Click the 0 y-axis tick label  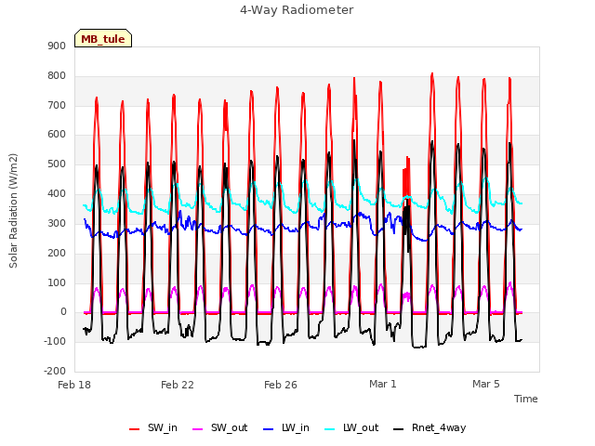(x=63, y=312)
